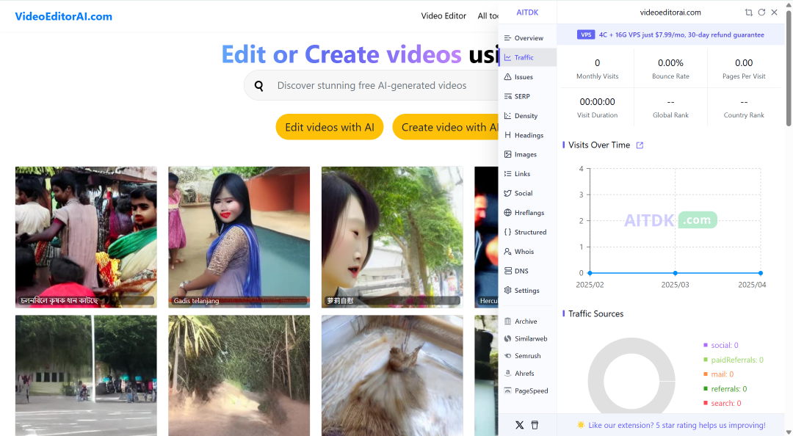Click the Ahrefs icon
Image resolution: width=793 pixels, height=436 pixels.
point(508,374)
